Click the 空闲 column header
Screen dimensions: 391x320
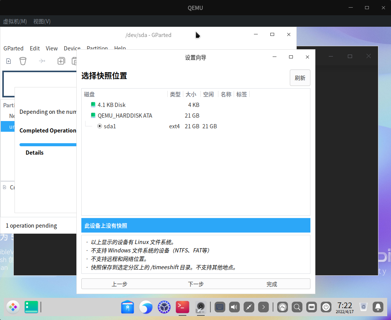pyautogui.click(x=208, y=94)
